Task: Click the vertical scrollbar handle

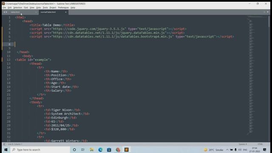Action: click(269, 21)
